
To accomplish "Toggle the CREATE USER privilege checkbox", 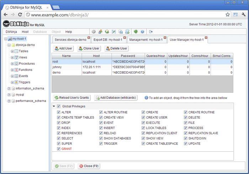I will point(143,118).
